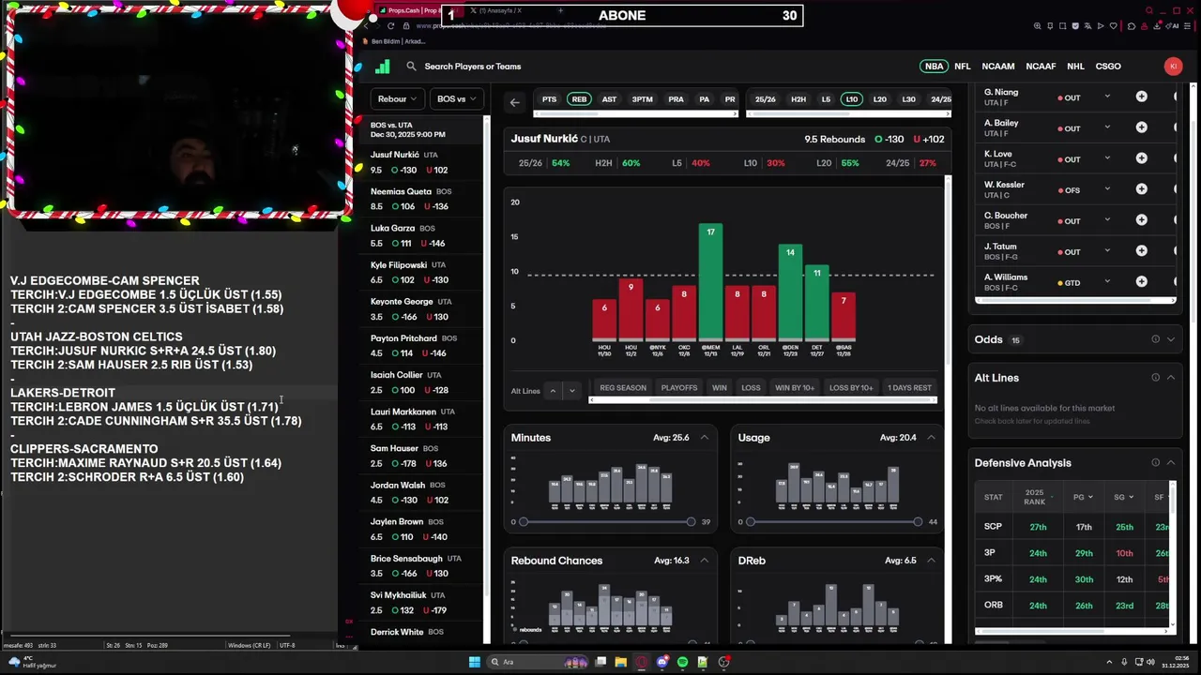Add G. Niang with the plus icon
Screen dimensions: 1201x675
point(1141,97)
